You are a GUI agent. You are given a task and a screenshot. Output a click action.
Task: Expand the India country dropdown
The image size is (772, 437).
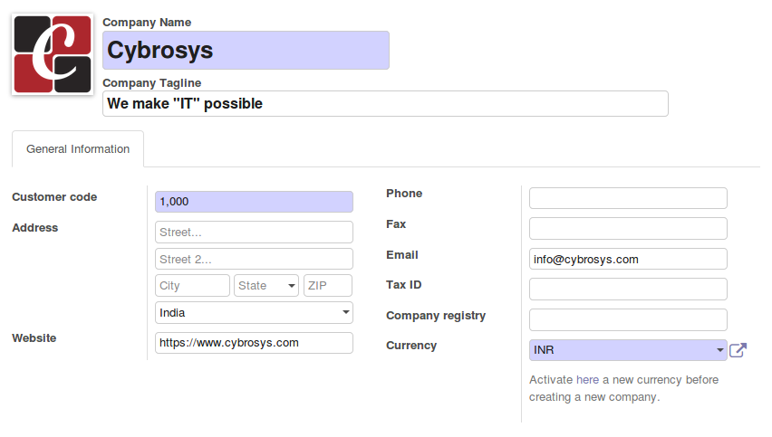click(254, 313)
